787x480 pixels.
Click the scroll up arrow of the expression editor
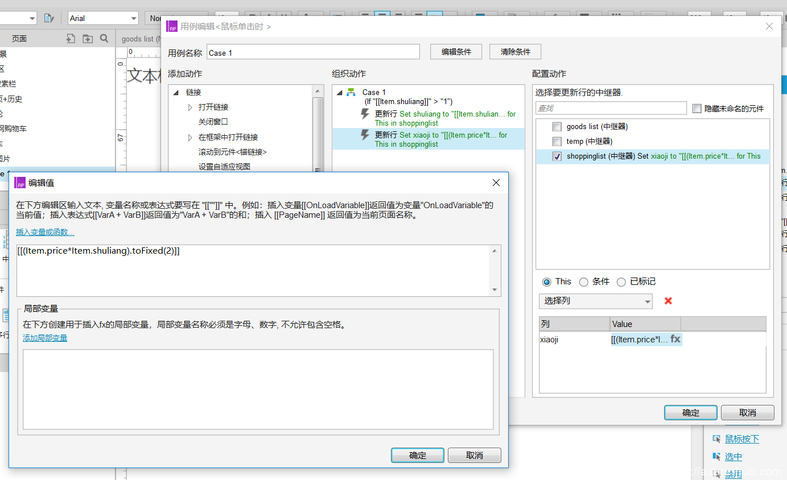[495, 251]
